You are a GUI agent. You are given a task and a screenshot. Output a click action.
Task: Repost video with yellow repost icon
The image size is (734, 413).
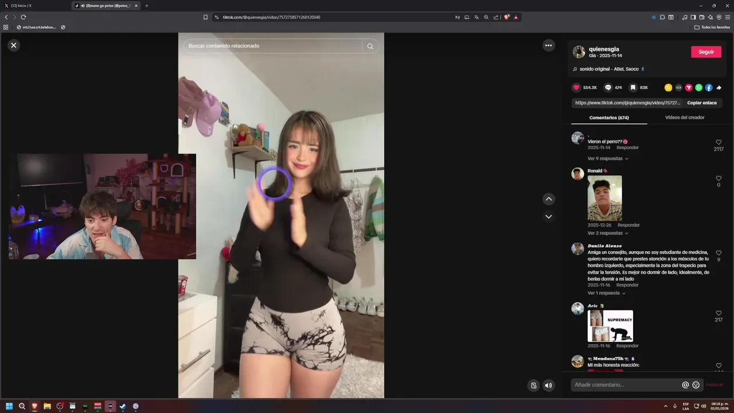[x=668, y=88]
